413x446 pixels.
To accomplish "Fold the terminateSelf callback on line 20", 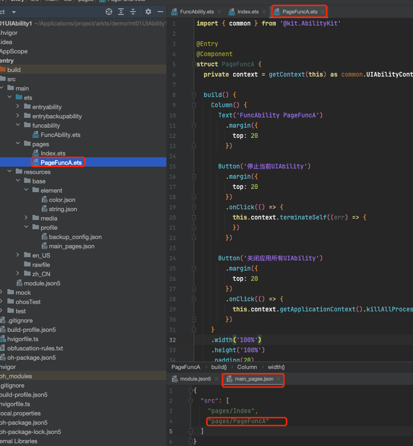I will [x=194, y=217].
